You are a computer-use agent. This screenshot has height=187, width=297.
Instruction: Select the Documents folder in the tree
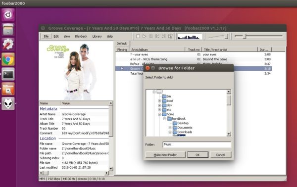click(183, 128)
